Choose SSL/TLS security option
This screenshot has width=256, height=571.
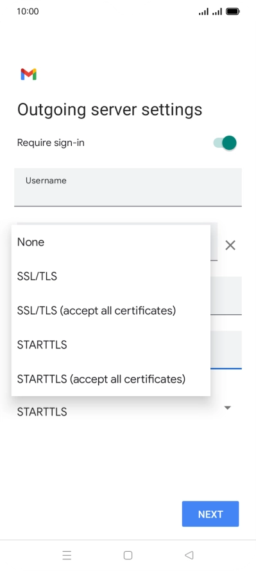click(x=111, y=276)
